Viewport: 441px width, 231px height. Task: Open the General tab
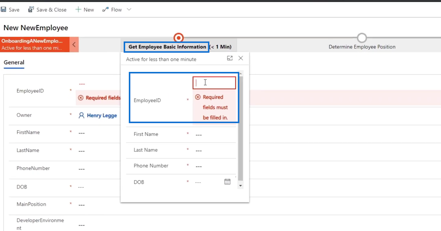point(14,62)
